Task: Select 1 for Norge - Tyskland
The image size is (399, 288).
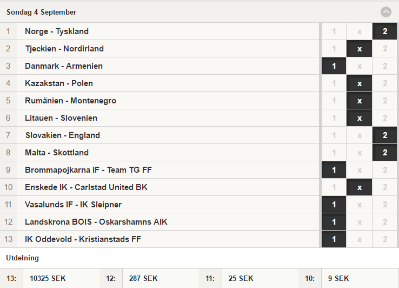Action: pos(334,31)
